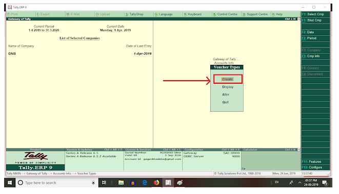Click F12: Configure button
The image size is (339, 194).
(x=315, y=167)
